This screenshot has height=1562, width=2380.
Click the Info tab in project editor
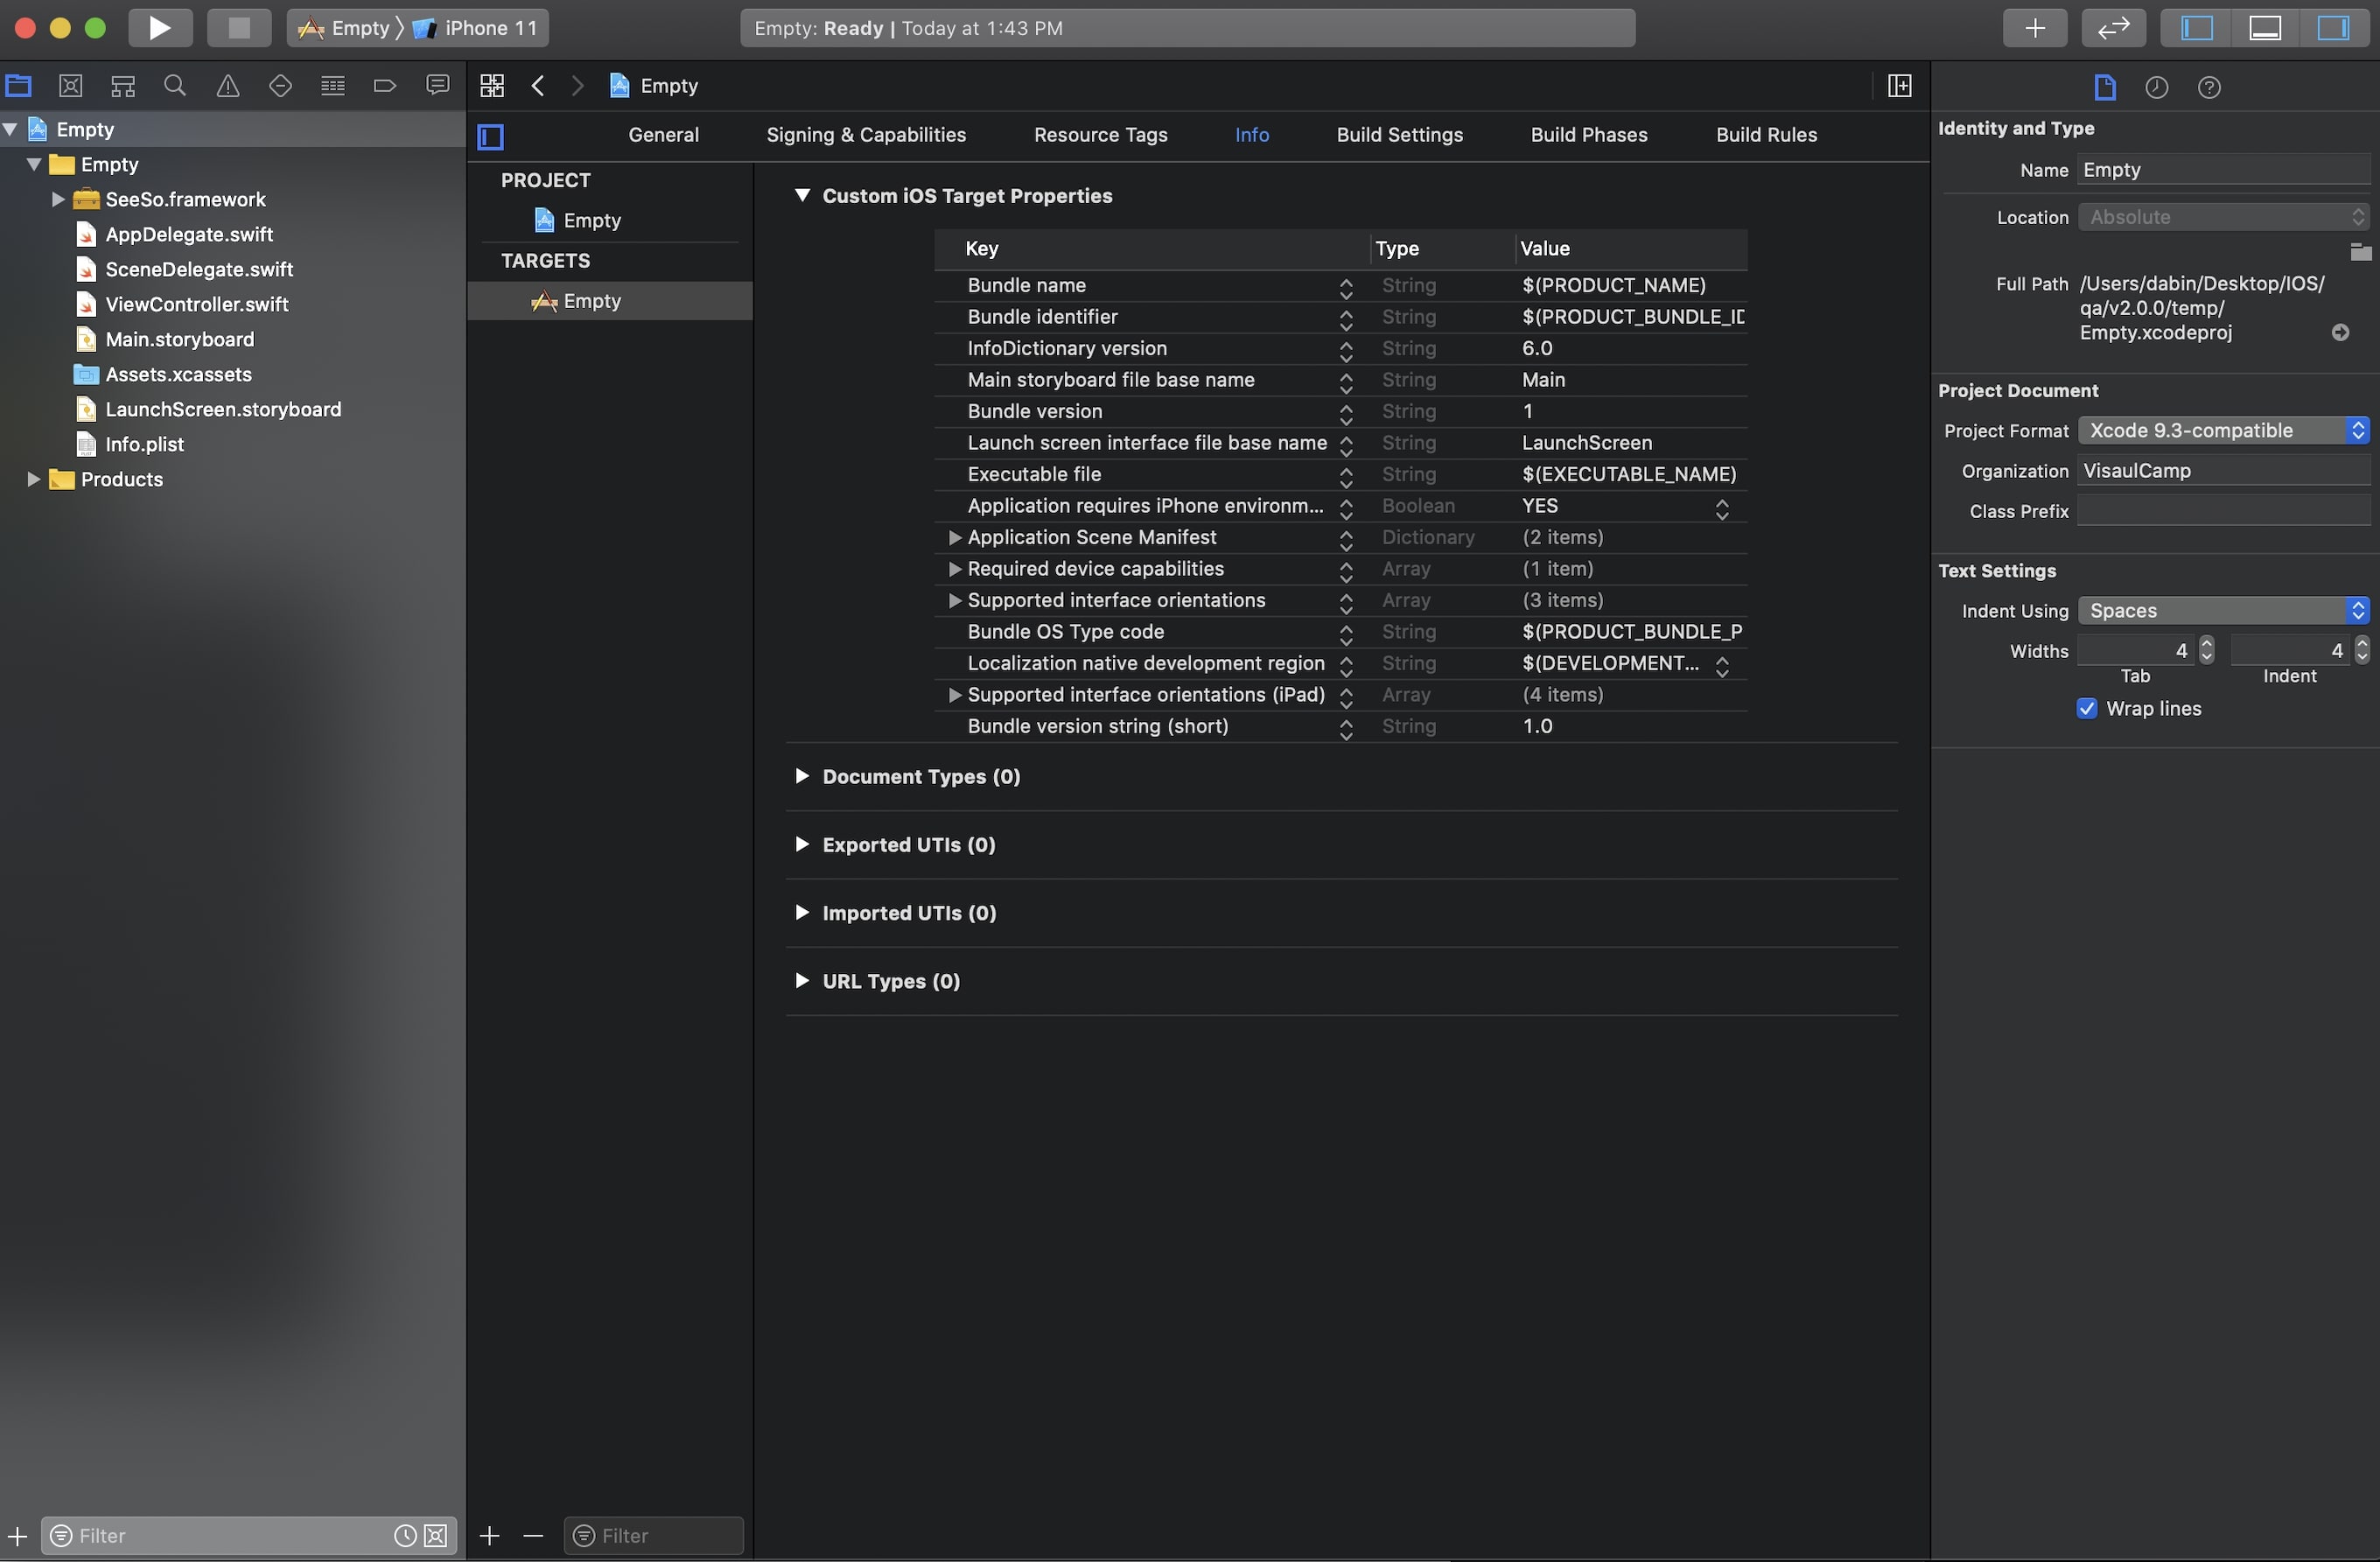1251,134
